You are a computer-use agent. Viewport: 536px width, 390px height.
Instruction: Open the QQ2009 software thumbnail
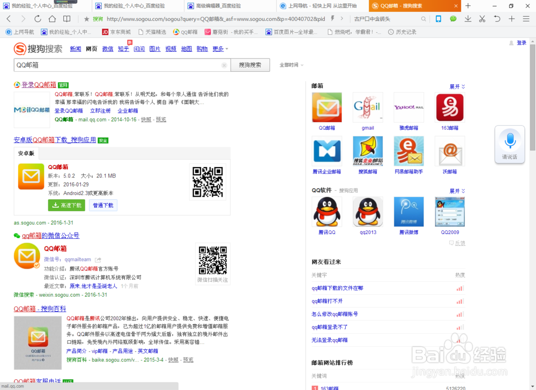(450, 212)
